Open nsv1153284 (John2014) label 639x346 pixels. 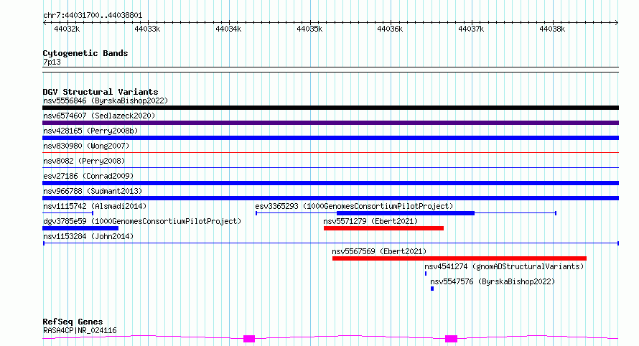click(88, 236)
